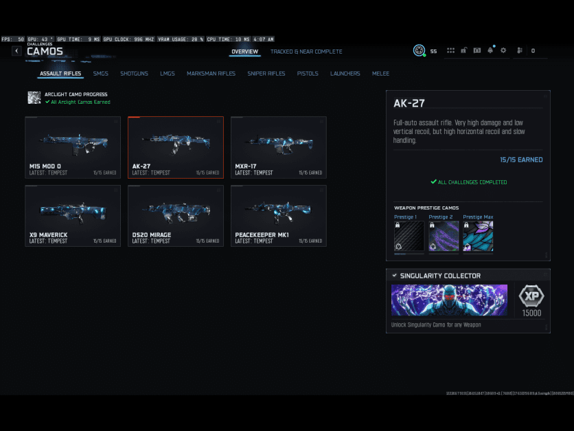Click the Prestige 1 camo progress bar
574x431 pixels.
pyautogui.click(x=409, y=254)
